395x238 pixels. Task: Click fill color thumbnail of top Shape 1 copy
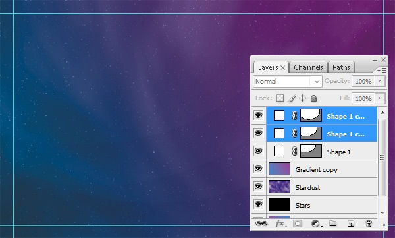tap(279, 115)
